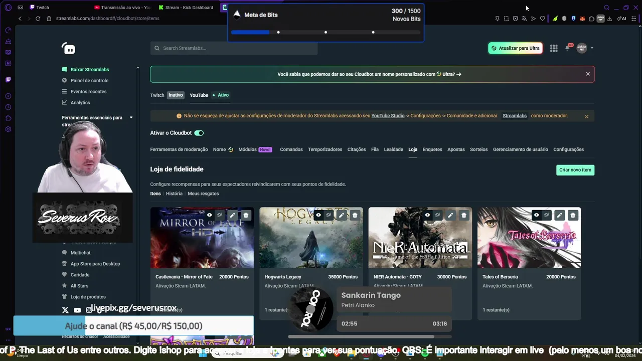This screenshot has height=361, width=642.
Task: Delete the NIER Automata - GOTY item
Action: pyautogui.click(x=463, y=215)
